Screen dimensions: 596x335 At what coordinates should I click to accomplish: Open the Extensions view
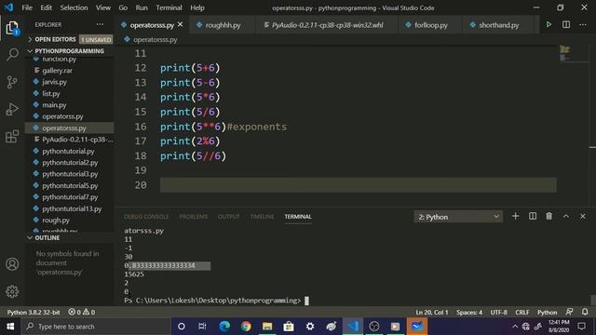(x=12, y=137)
